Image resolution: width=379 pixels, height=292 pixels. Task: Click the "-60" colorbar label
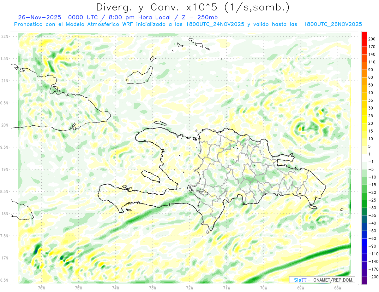click(372, 239)
